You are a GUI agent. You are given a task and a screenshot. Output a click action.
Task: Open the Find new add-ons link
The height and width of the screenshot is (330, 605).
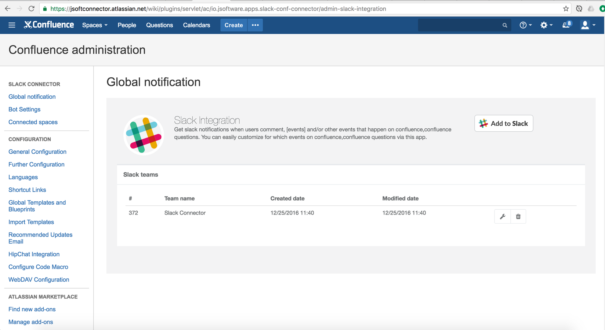point(32,309)
